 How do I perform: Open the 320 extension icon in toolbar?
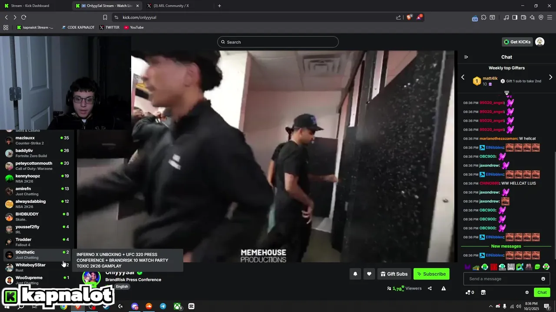point(475,18)
